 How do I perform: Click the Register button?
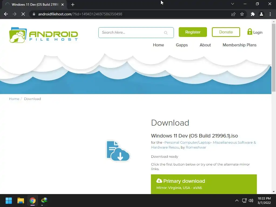(193, 32)
